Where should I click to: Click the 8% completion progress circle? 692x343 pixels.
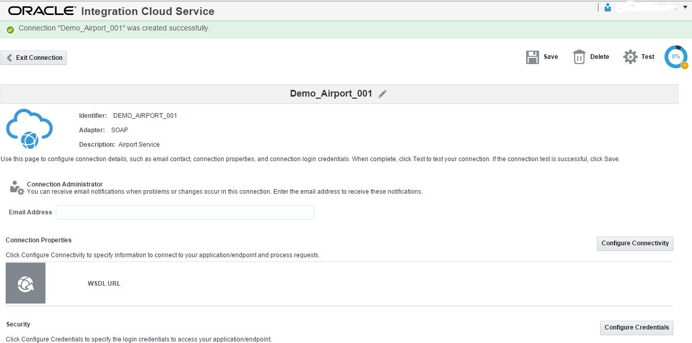pyautogui.click(x=675, y=57)
